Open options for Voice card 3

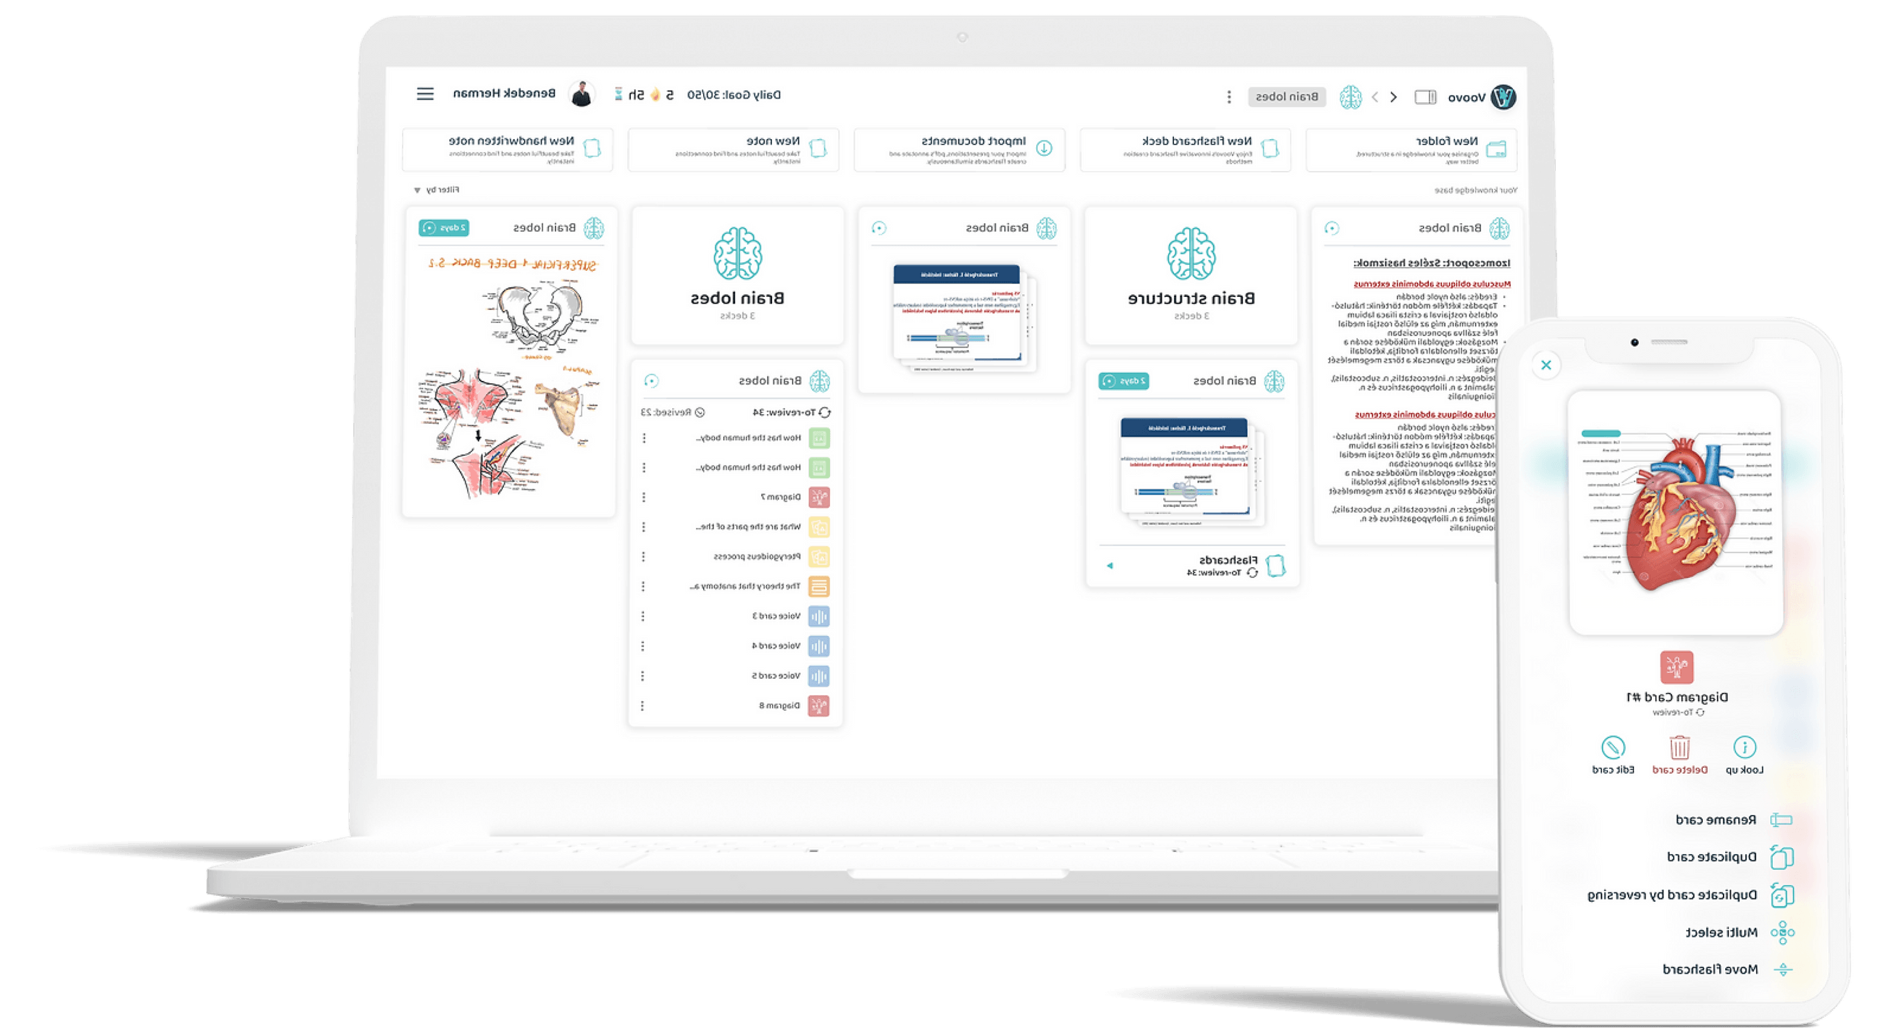642,616
